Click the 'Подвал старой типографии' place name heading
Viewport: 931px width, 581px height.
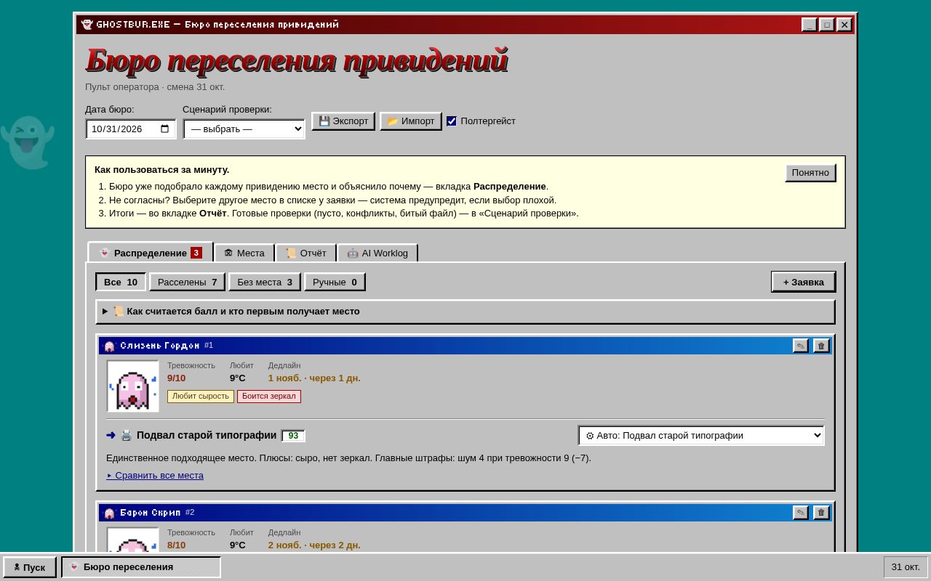[x=207, y=435]
